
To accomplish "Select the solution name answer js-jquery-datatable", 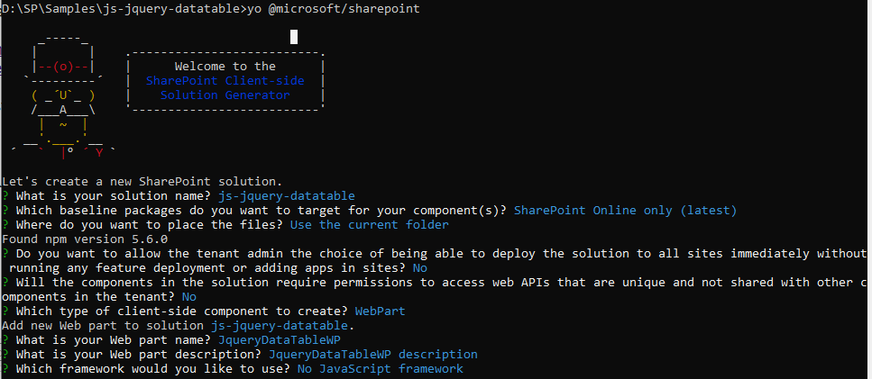I will pyautogui.click(x=287, y=196).
